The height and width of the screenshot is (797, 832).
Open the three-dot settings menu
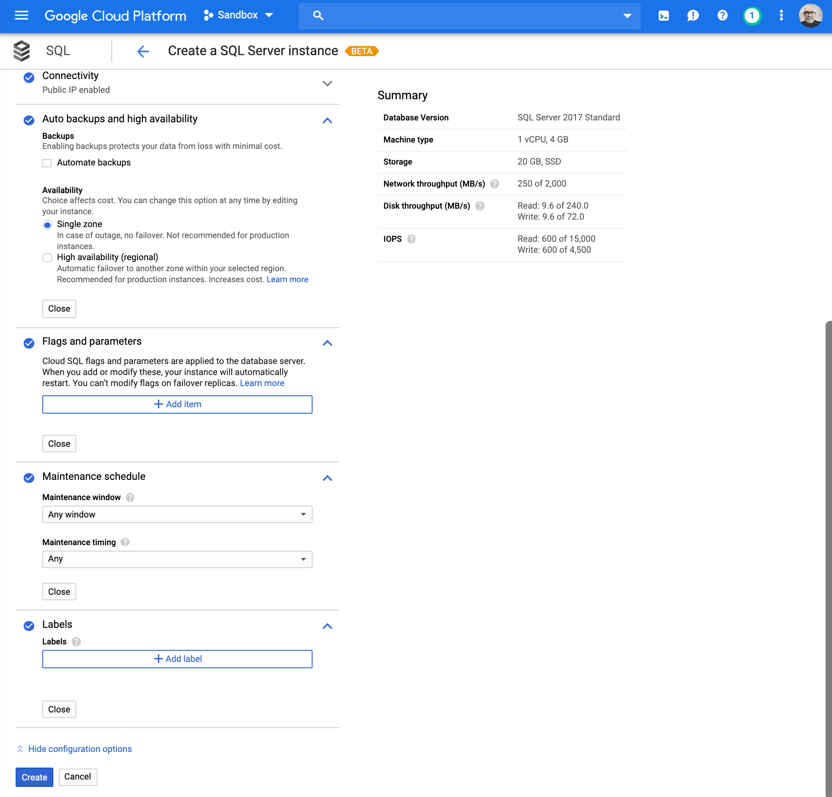pyautogui.click(x=781, y=16)
